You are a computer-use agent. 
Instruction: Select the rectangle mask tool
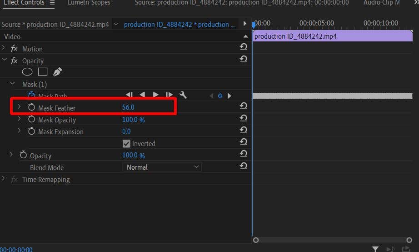(42, 72)
